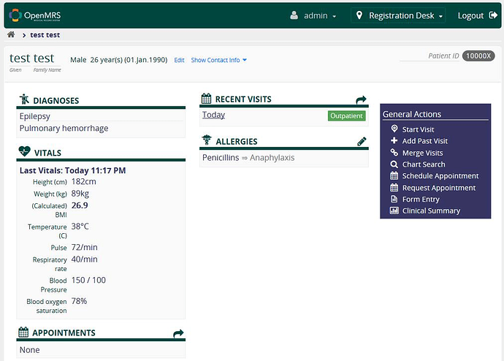Open Appointments via arrow icon

pyautogui.click(x=178, y=333)
